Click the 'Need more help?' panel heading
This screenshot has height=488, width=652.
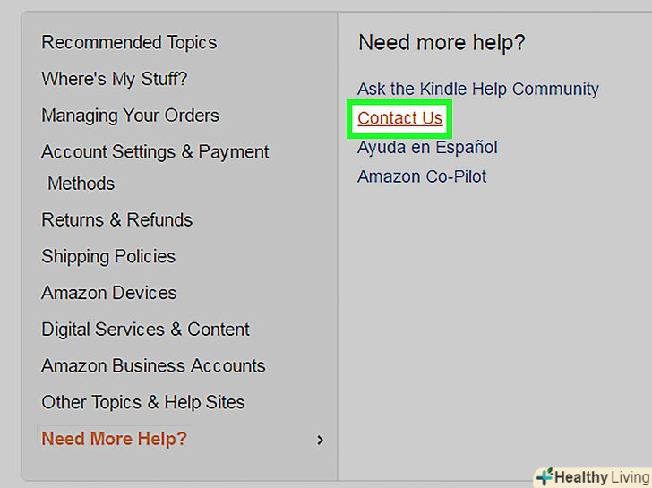click(x=442, y=42)
